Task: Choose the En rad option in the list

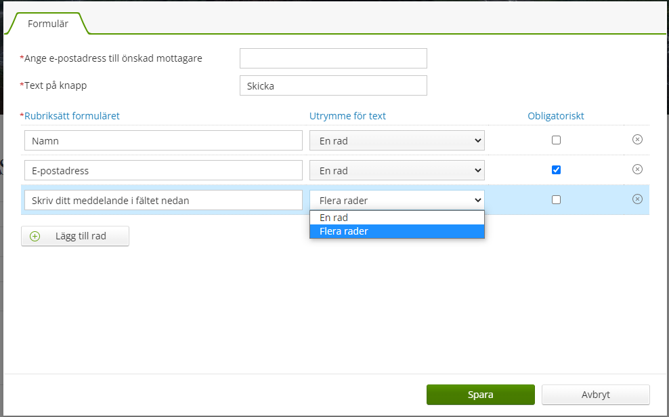Action: point(397,218)
